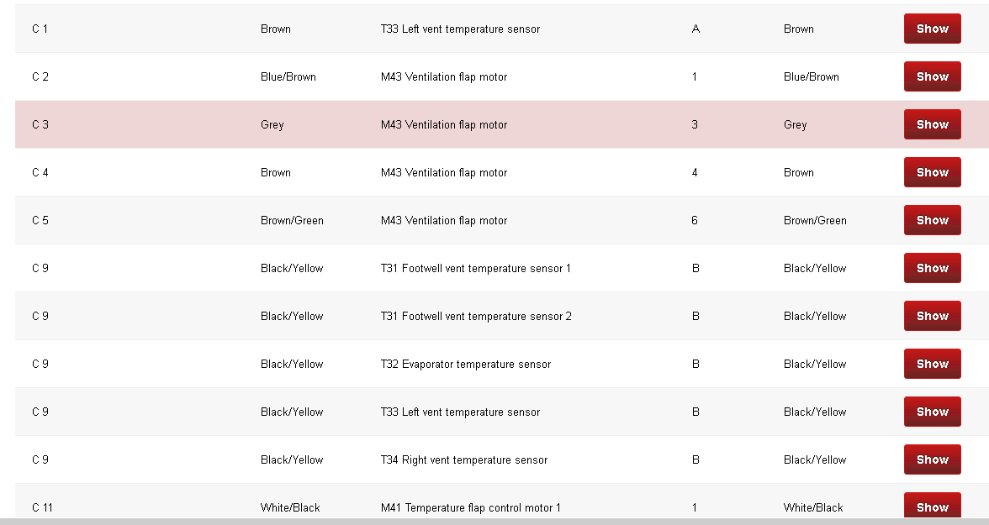Image resolution: width=989 pixels, height=525 pixels.
Task: Click the C 4 pin label
Action: 40,173
